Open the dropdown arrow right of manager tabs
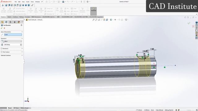This screenshot has height=111, width=198. [x=23, y=22]
